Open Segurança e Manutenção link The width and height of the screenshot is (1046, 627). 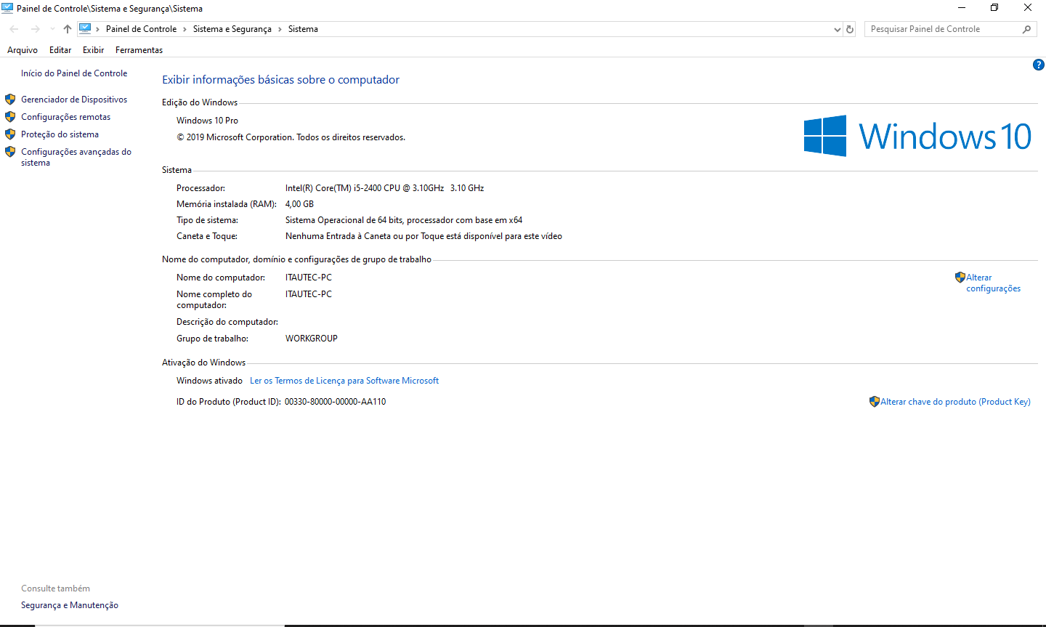70,605
